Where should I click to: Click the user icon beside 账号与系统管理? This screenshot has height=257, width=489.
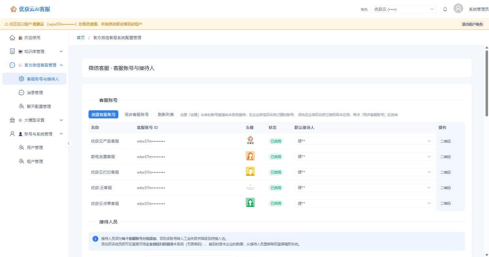coord(12,134)
